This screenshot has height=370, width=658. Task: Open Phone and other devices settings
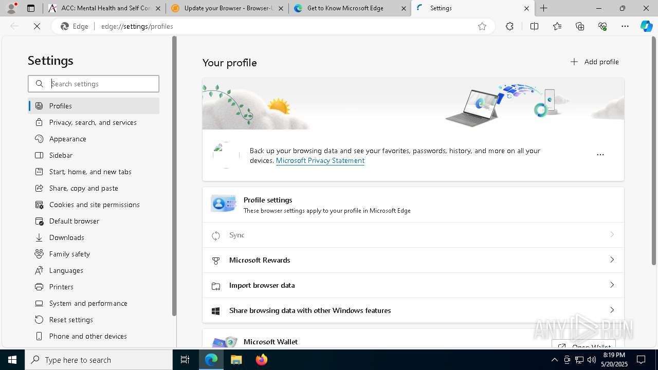pos(94,336)
